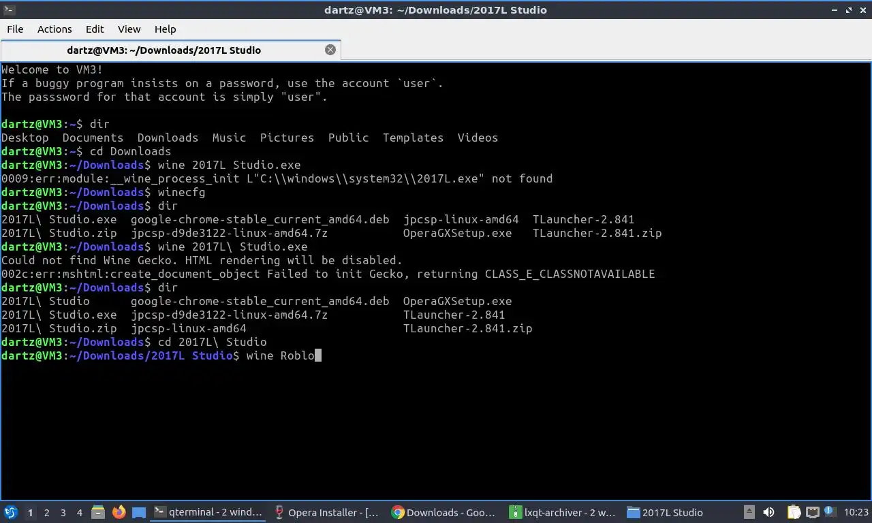Click the 'cd Downloads' command
The image size is (872, 523).
[130, 151]
